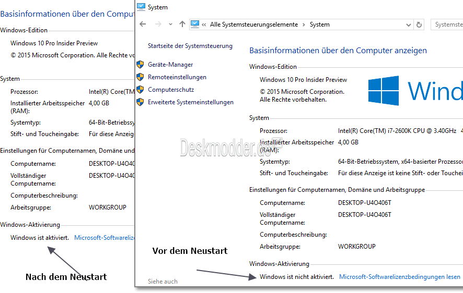Select Vollständiger Computername value in front window

[x=365, y=215]
